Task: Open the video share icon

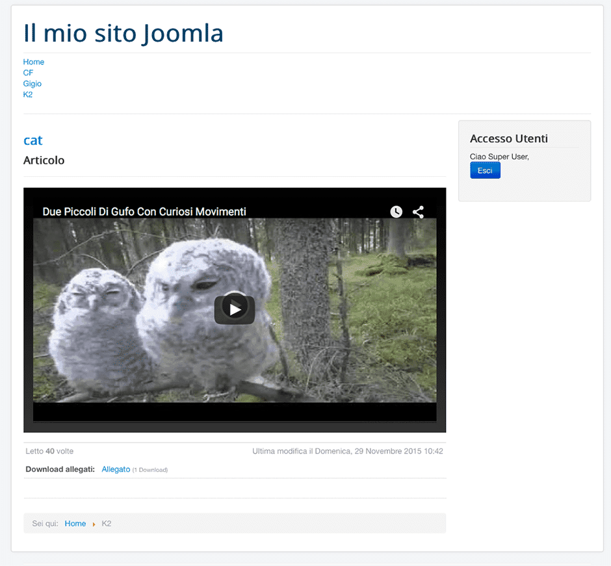Action: [x=418, y=212]
